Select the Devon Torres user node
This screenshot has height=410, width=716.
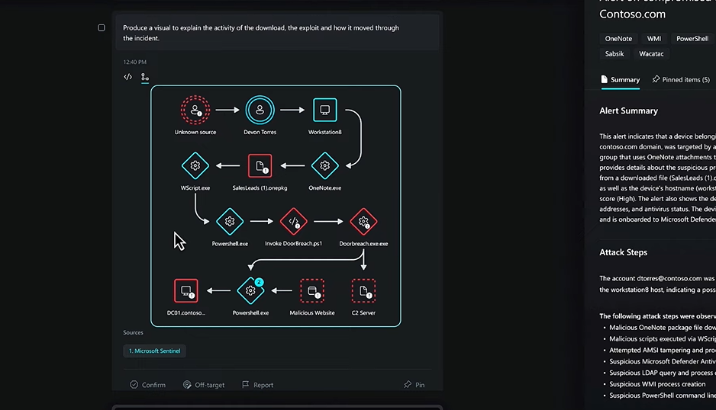point(260,110)
